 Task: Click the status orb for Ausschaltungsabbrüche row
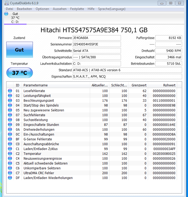(x=10, y=144)
